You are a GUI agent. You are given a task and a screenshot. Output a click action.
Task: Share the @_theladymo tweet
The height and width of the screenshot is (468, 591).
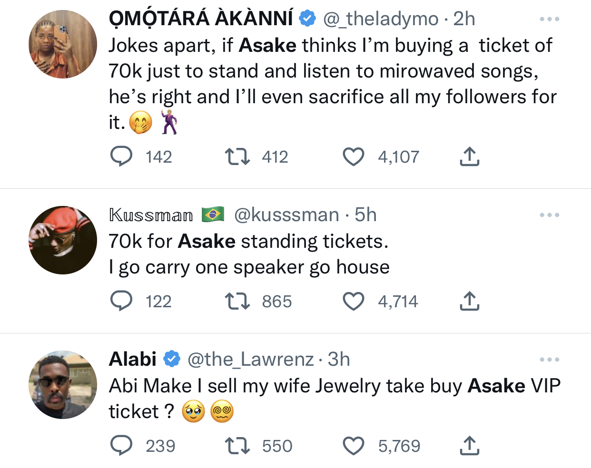[469, 156]
